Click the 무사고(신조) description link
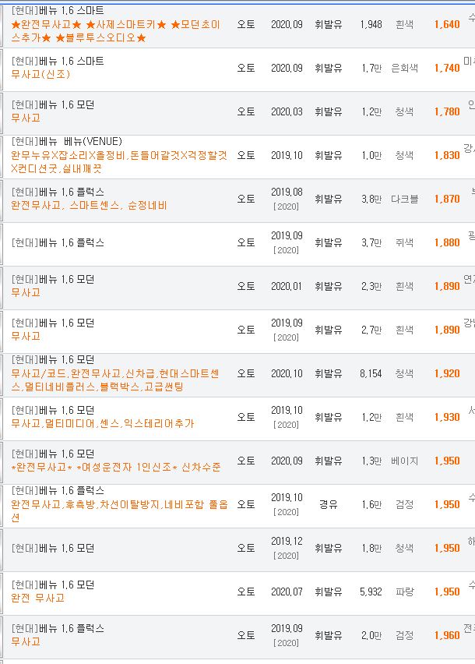 [x=40, y=74]
